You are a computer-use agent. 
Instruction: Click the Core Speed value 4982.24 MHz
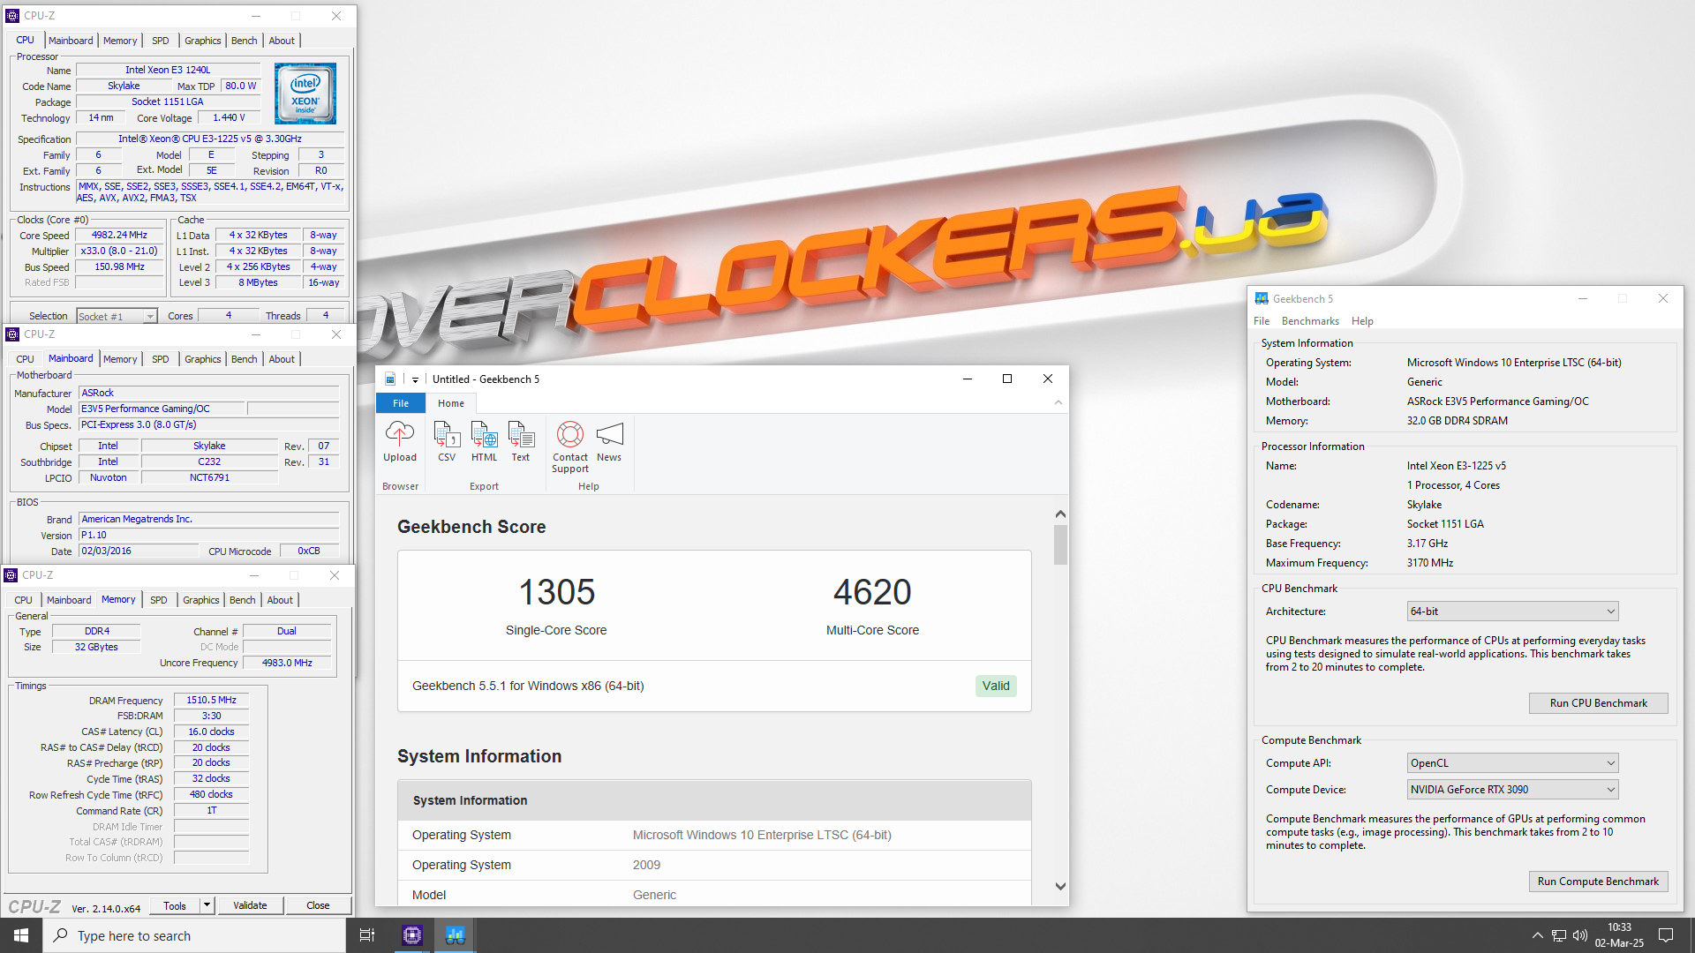(119, 236)
